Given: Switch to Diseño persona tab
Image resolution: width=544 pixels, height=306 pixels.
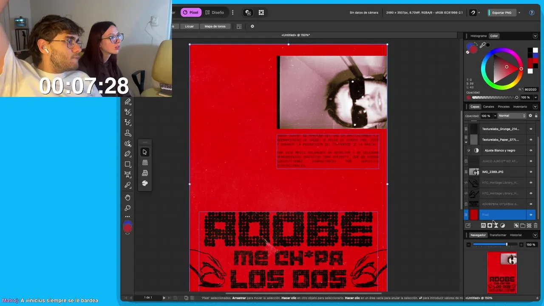Looking at the screenshot, I should click(215, 13).
